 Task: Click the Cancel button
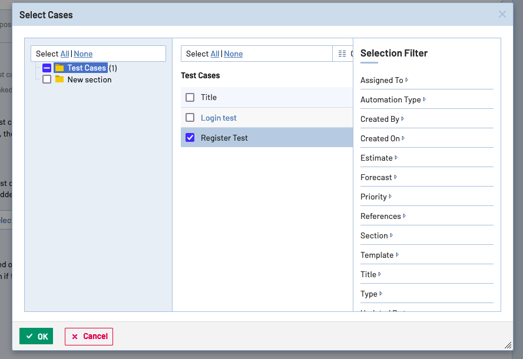[89, 336]
